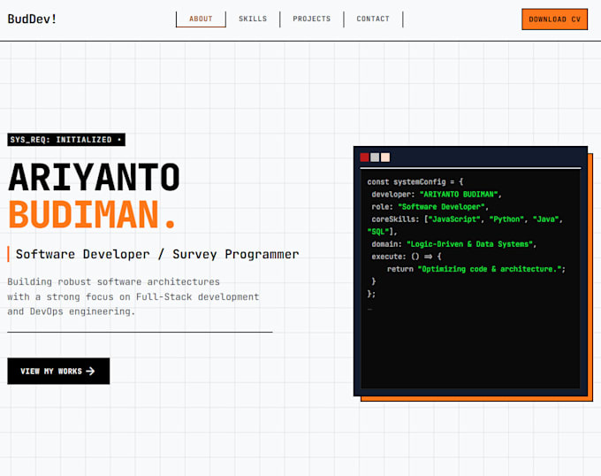Click the 'and DevOps engineering.' line
This screenshot has width=601, height=476.
pos(72,311)
